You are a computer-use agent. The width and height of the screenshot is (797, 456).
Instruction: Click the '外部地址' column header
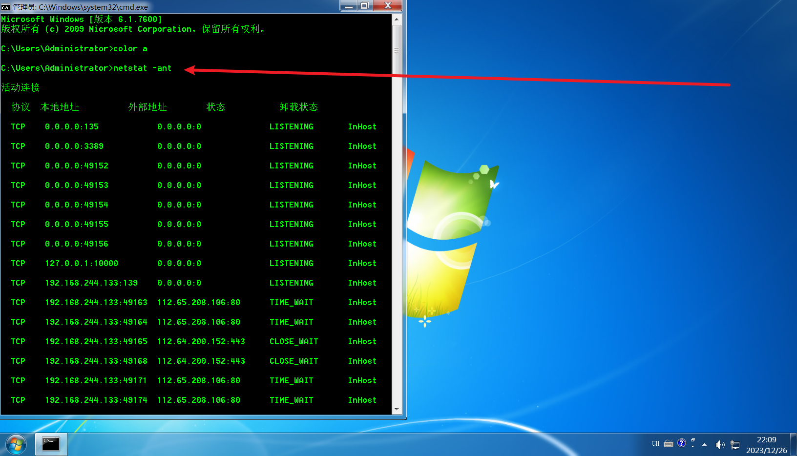147,107
